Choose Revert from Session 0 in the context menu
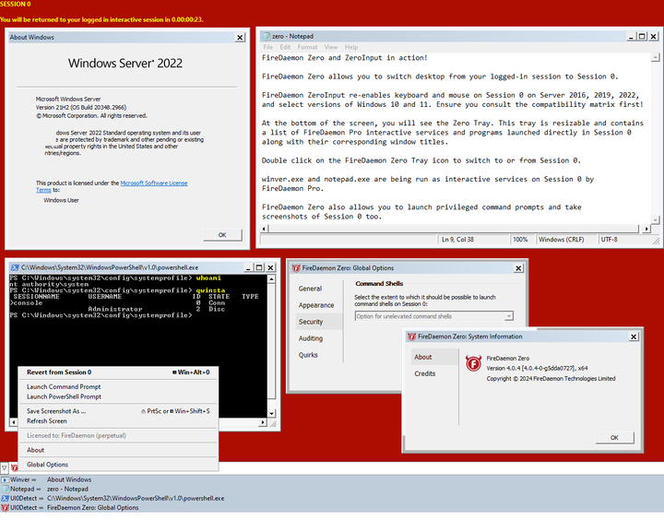664x531 pixels. pyautogui.click(x=119, y=372)
